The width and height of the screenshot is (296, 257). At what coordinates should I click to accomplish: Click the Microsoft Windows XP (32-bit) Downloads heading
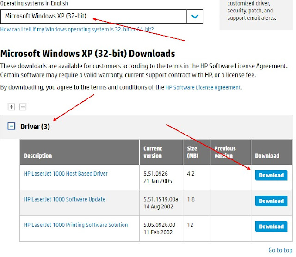tap(88, 54)
